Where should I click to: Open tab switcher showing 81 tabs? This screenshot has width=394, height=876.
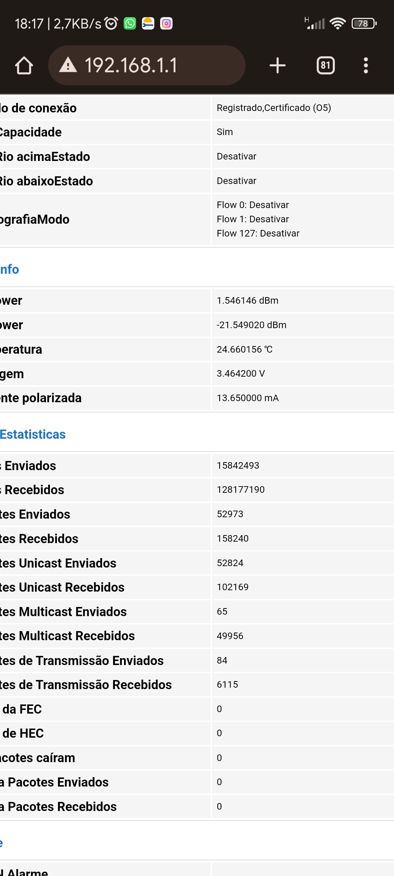point(325,66)
